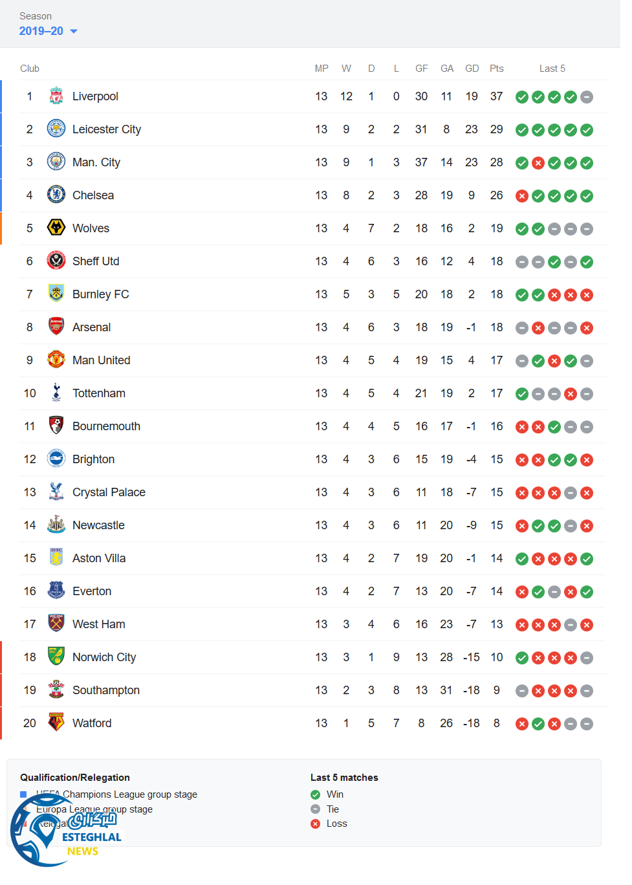Click the Tottenham crest icon
This screenshot has height=885, width=632.
pyautogui.click(x=56, y=393)
